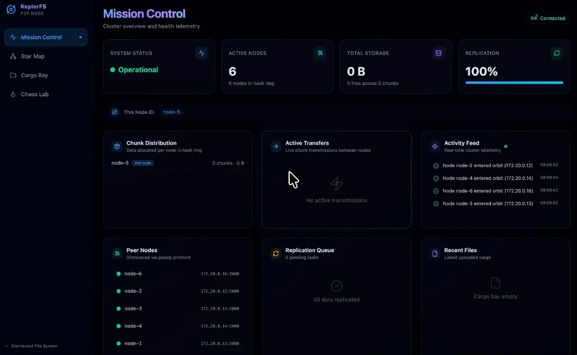Click the Replication sync icon
577x355 pixels.
pyautogui.click(x=557, y=53)
